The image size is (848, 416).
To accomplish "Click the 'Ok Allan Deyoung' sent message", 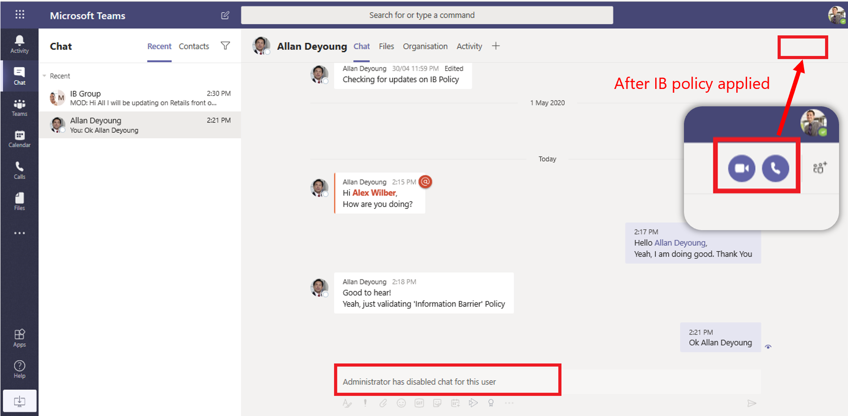I will tap(720, 337).
